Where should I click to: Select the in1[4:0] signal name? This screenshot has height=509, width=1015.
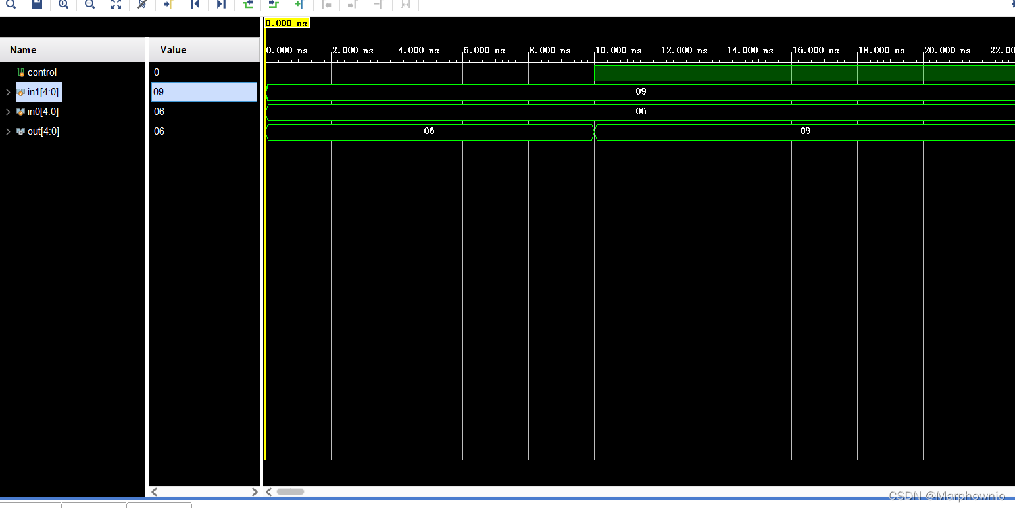(43, 92)
